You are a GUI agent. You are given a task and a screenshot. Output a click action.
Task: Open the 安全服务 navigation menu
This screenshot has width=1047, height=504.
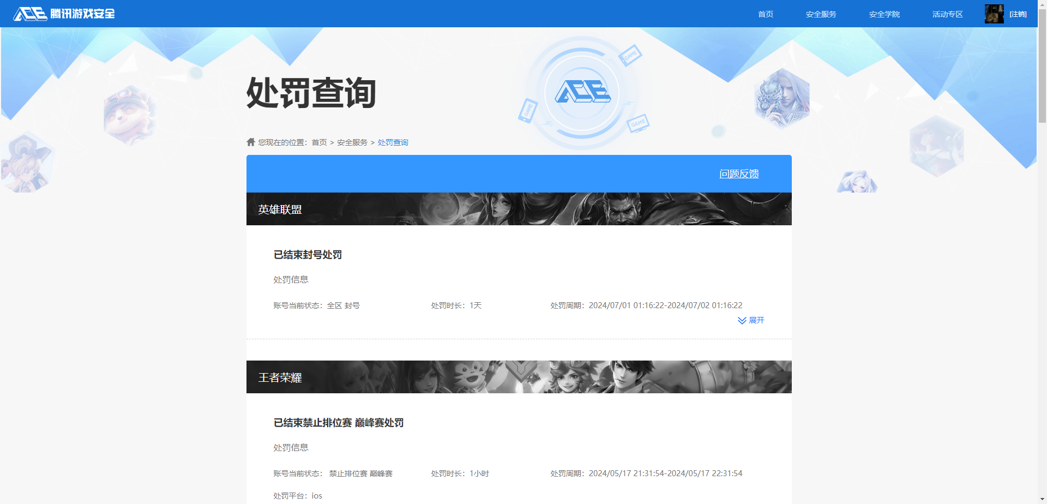tap(821, 14)
